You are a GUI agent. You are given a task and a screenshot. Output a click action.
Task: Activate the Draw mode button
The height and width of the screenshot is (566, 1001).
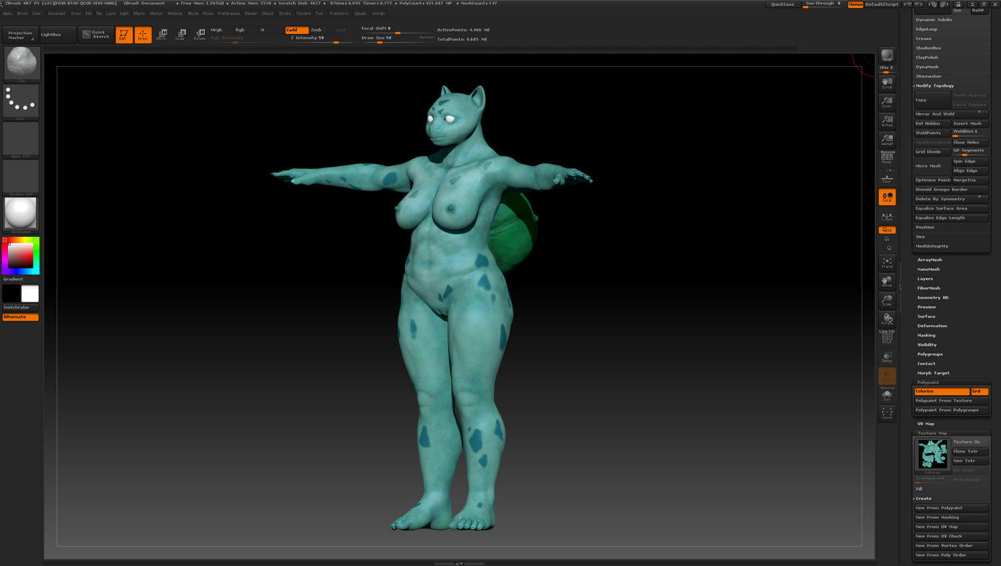pyautogui.click(x=143, y=35)
